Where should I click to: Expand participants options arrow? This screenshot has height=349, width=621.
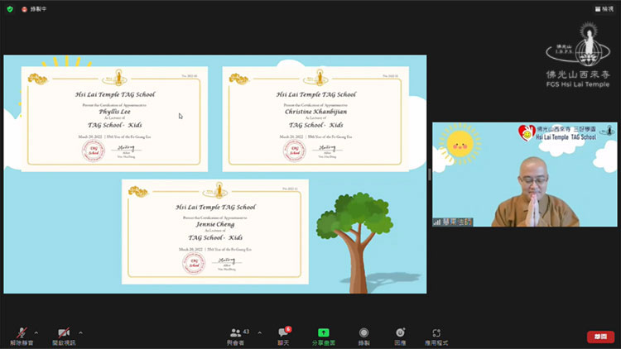260,332
